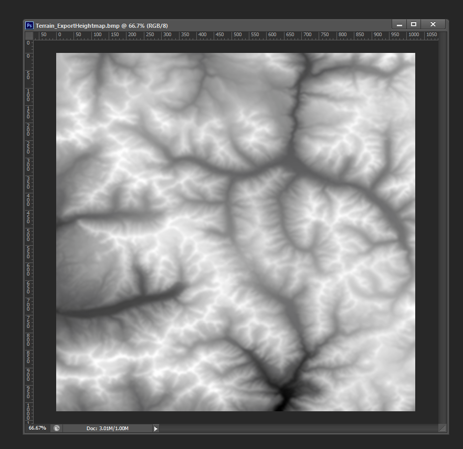The image size is (463, 449).
Task: Click the 750 mark on horizontal ruler
Action: [x=325, y=35]
